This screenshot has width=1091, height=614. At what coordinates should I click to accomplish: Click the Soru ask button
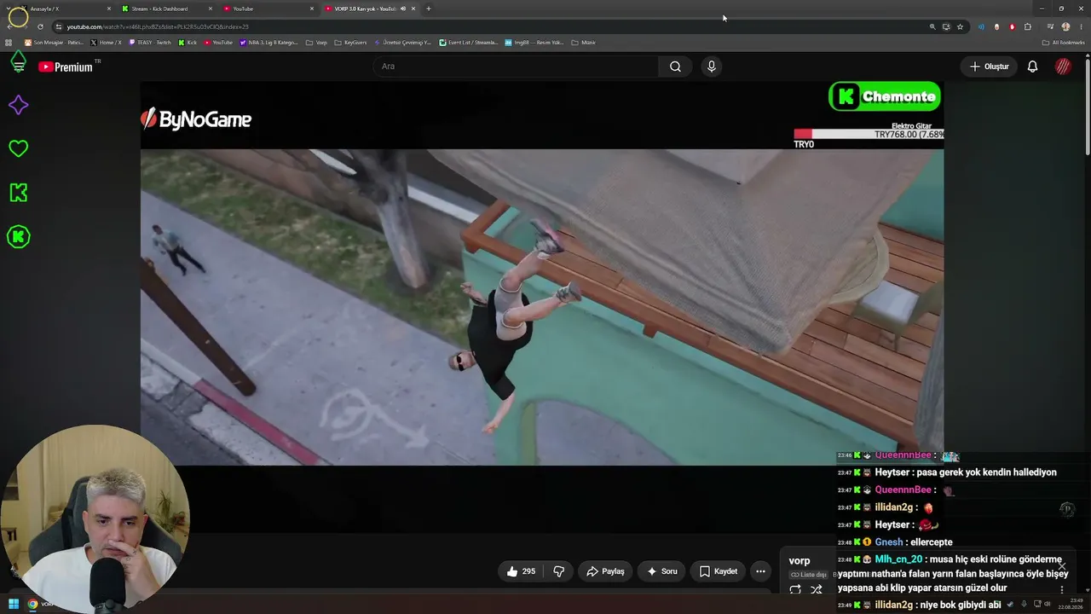click(x=661, y=571)
